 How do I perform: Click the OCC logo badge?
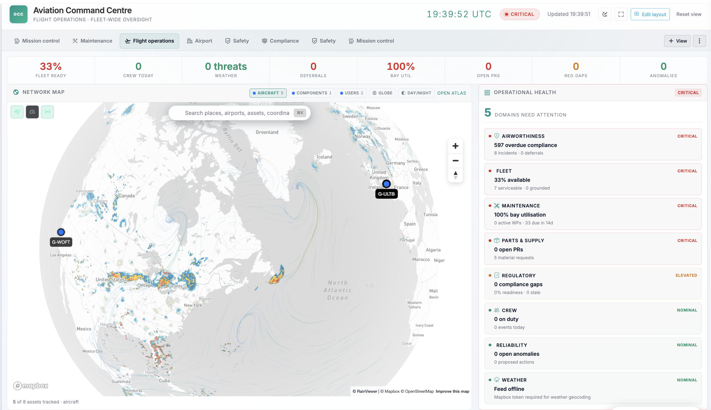(19, 14)
